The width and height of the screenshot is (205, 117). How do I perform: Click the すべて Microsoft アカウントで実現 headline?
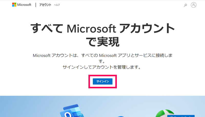103,35
